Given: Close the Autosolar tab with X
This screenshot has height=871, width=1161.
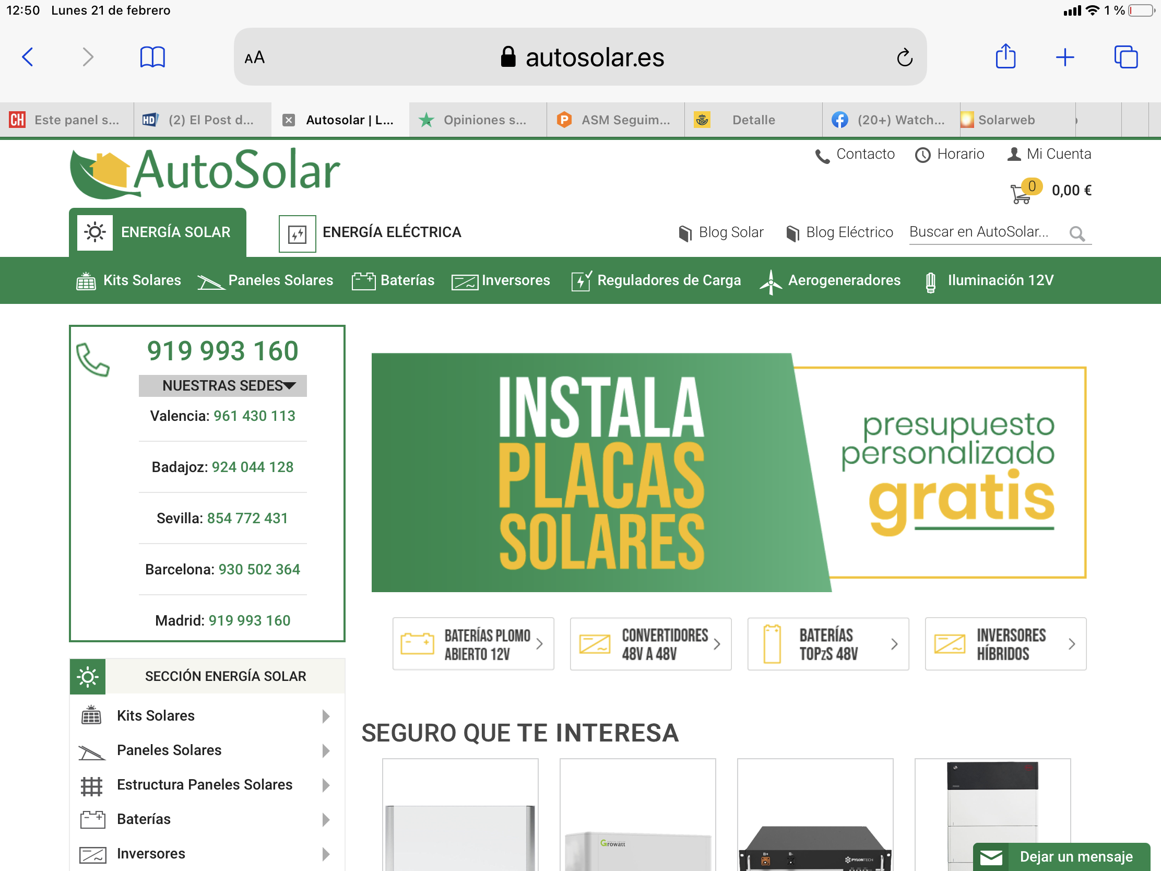Looking at the screenshot, I should click(288, 120).
